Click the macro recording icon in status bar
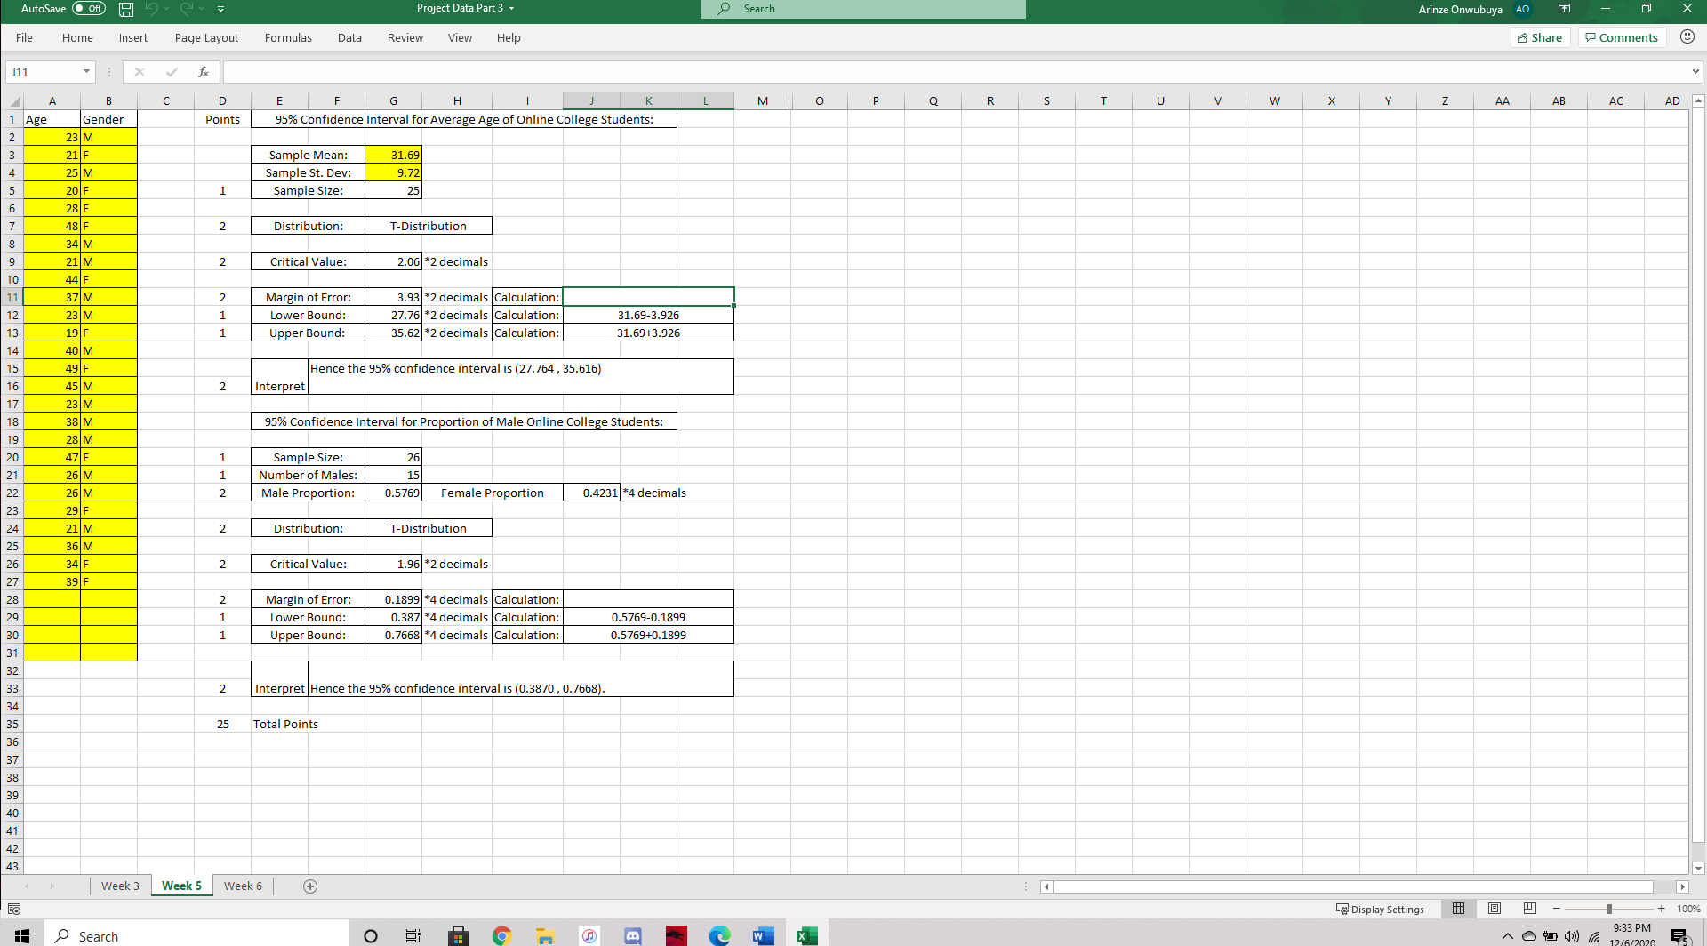 [13, 909]
